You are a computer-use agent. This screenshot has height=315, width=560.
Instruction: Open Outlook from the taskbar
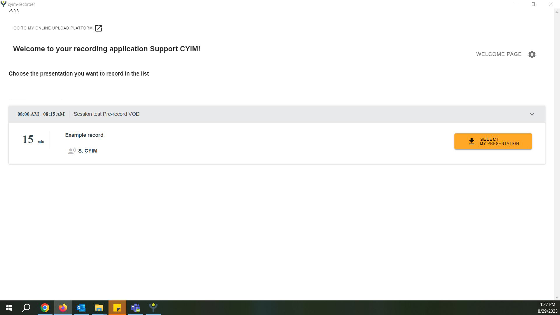click(x=81, y=308)
